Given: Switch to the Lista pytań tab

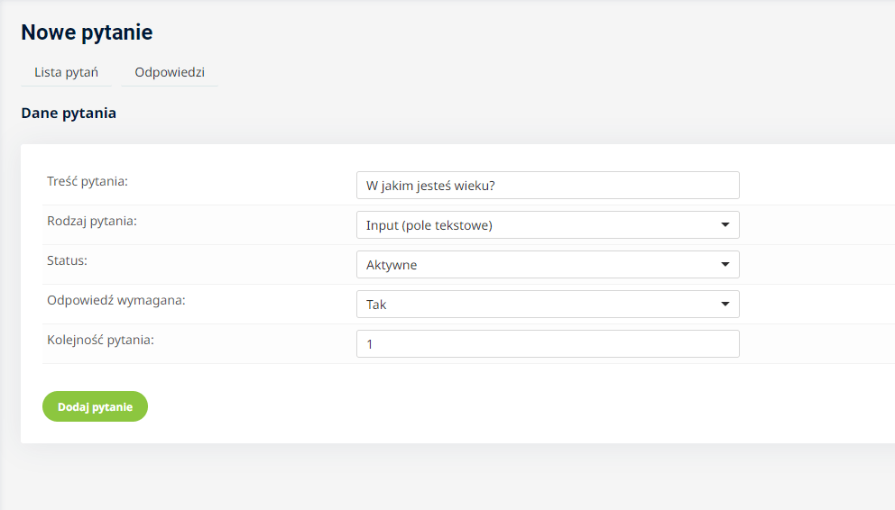Looking at the screenshot, I should click(x=66, y=72).
